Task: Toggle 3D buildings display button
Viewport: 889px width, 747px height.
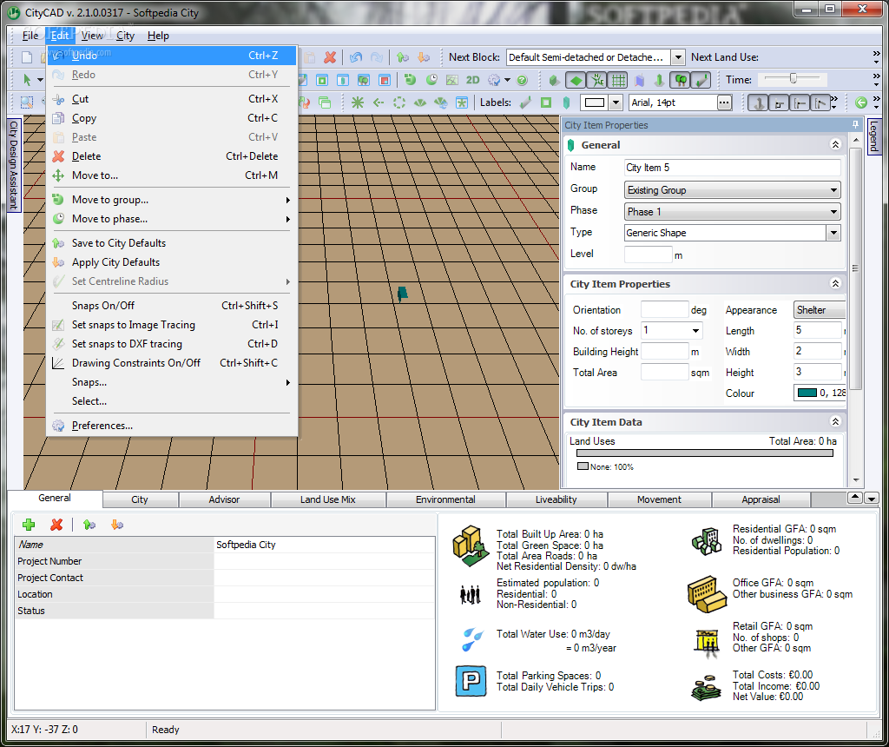Action: tap(554, 80)
